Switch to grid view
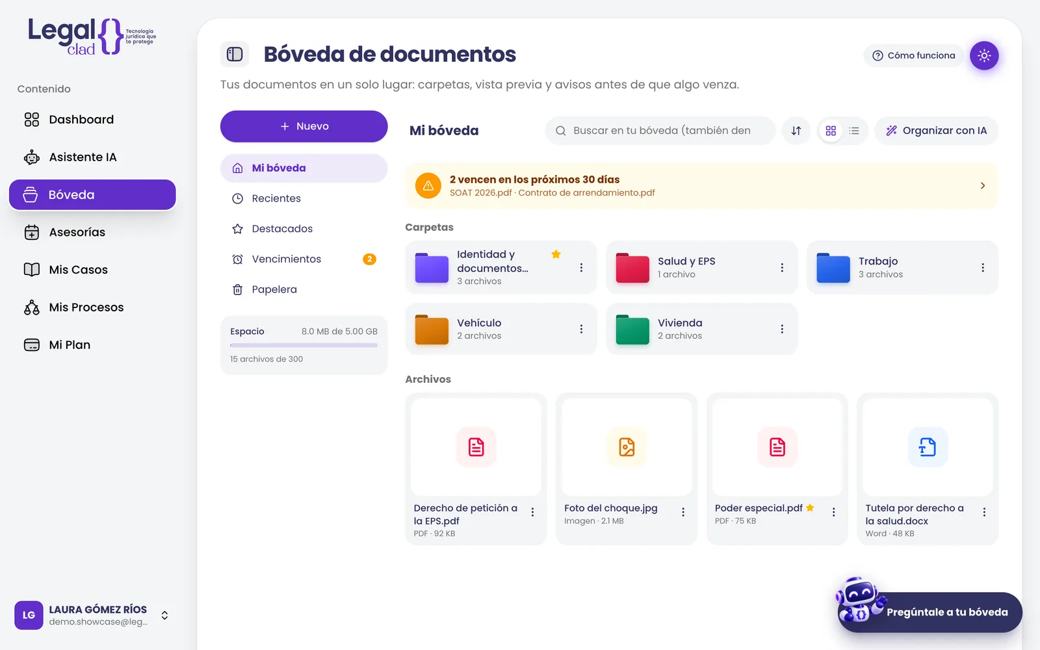The height and width of the screenshot is (650, 1040). 831,131
